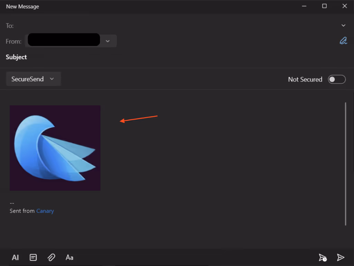
Task: Toggle the Not Secured switch on
Action: click(x=337, y=79)
